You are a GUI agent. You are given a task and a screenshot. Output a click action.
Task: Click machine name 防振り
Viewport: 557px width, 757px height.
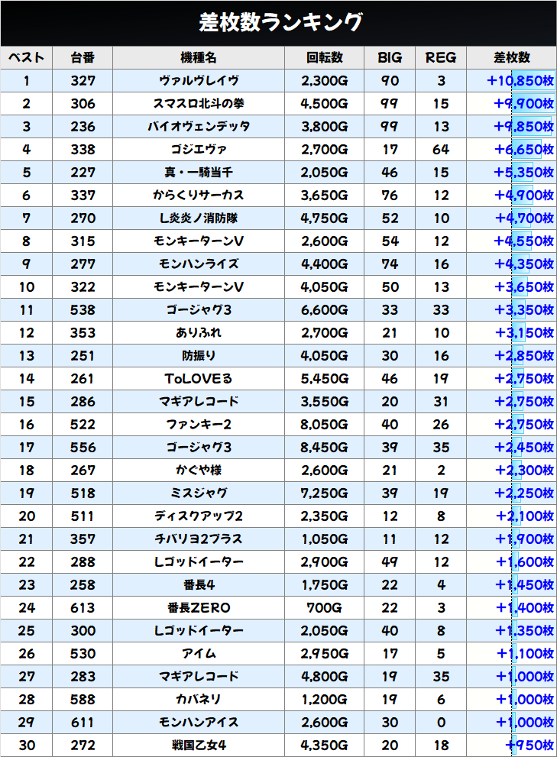199,356
